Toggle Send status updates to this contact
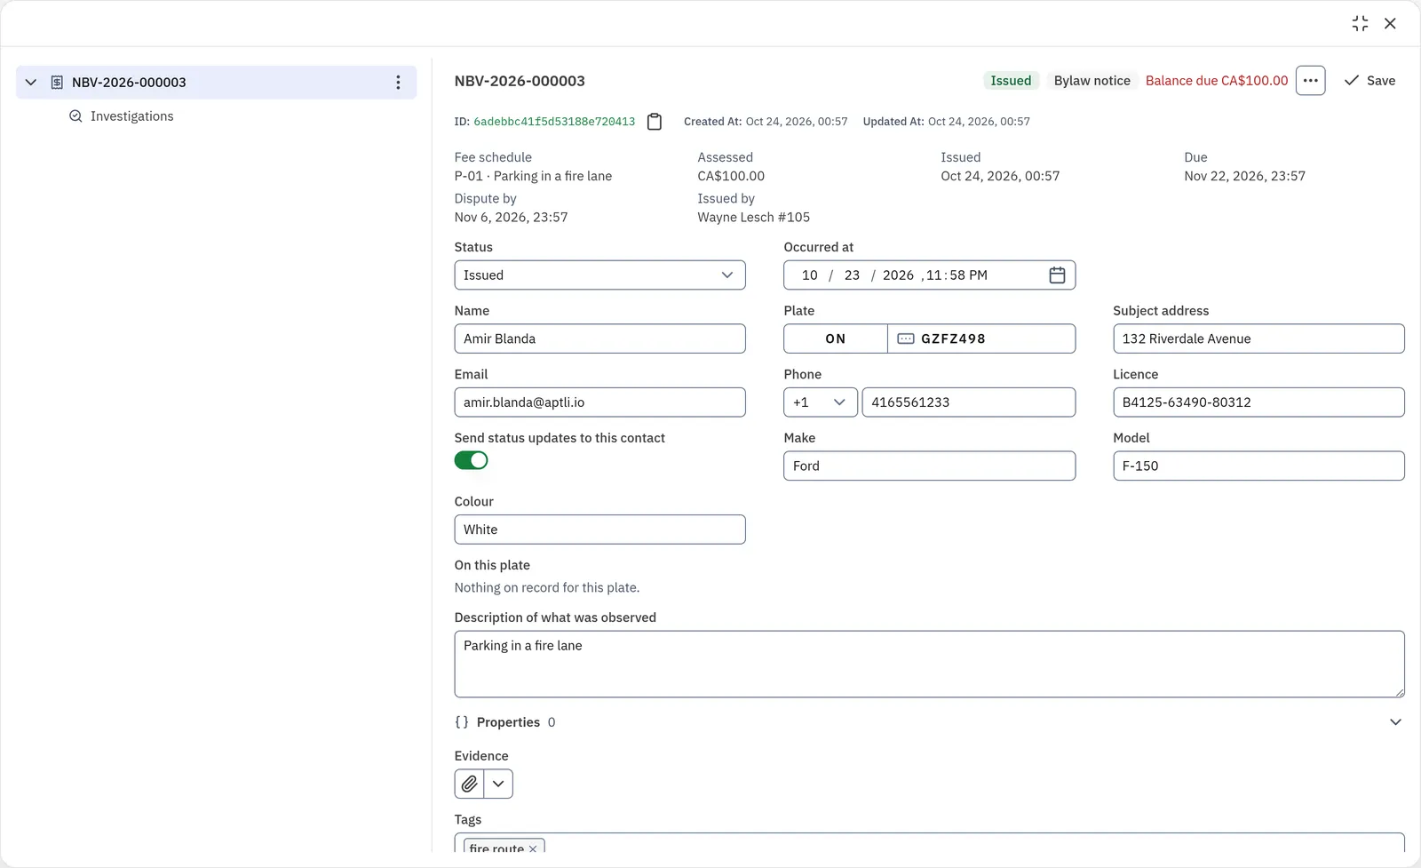The height and width of the screenshot is (868, 1421). [471, 460]
